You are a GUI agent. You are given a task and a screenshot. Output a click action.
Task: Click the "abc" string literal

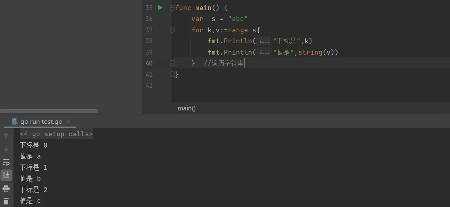coord(238,19)
